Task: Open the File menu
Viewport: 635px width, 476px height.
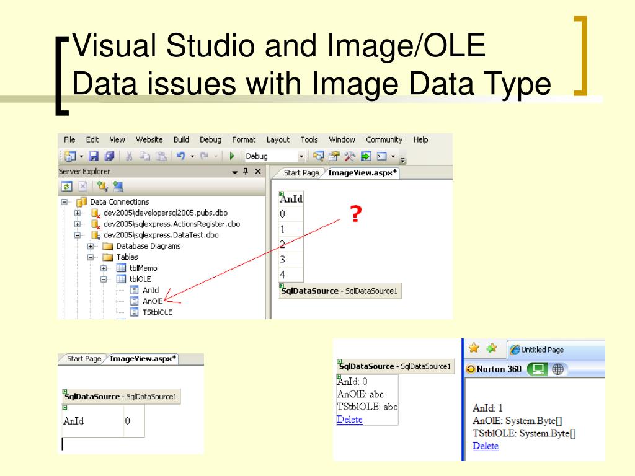Action: click(69, 139)
